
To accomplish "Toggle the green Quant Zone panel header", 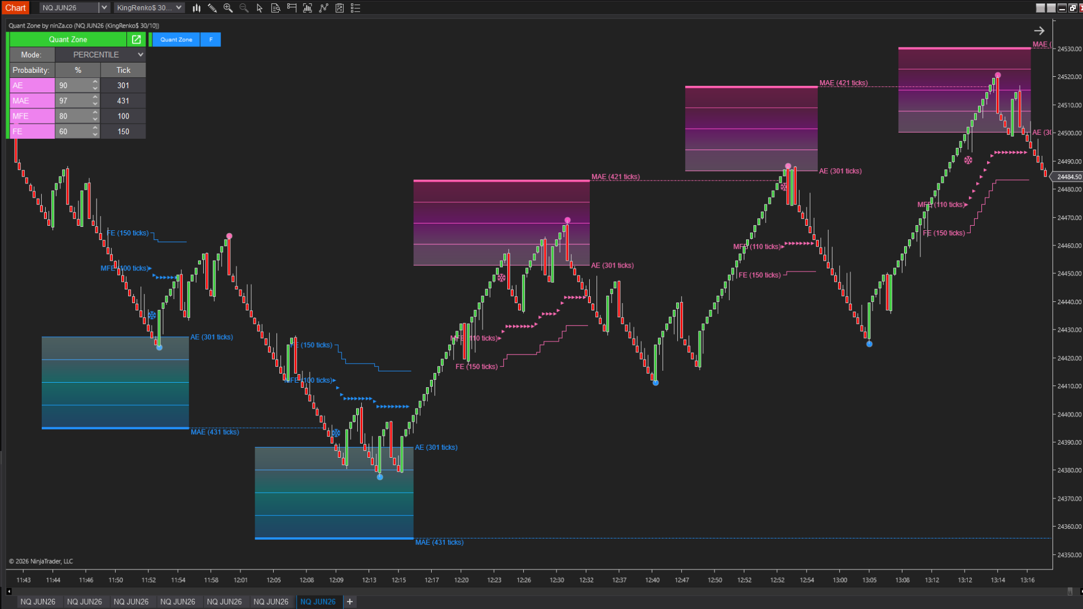I will point(68,40).
